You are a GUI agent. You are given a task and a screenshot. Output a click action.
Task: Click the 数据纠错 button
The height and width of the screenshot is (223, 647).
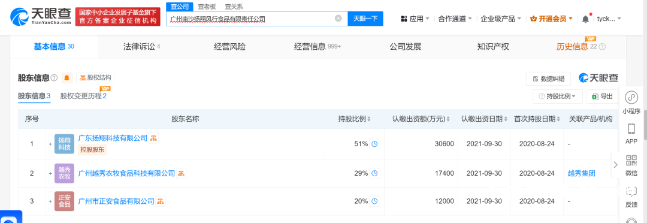point(548,79)
